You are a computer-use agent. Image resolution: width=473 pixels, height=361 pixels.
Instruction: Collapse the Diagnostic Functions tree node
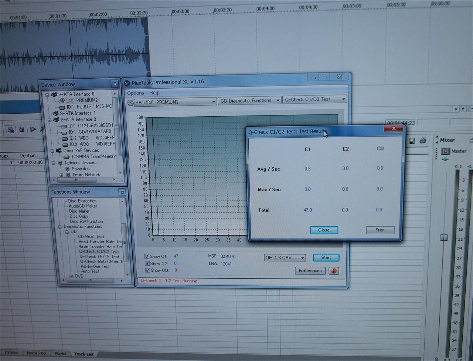point(60,227)
